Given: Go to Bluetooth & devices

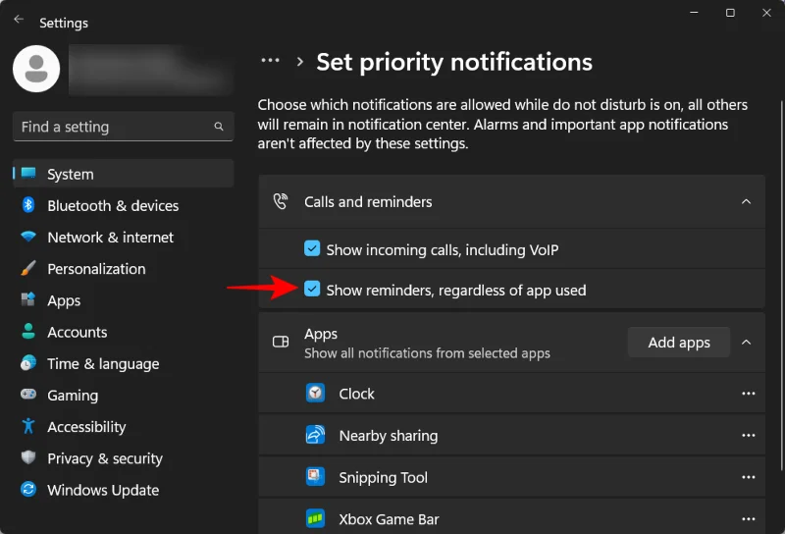Looking at the screenshot, I should pyautogui.click(x=124, y=205).
